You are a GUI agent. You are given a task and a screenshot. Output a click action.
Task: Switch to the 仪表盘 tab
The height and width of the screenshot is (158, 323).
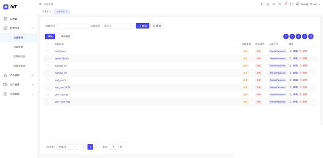coord(45,12)
